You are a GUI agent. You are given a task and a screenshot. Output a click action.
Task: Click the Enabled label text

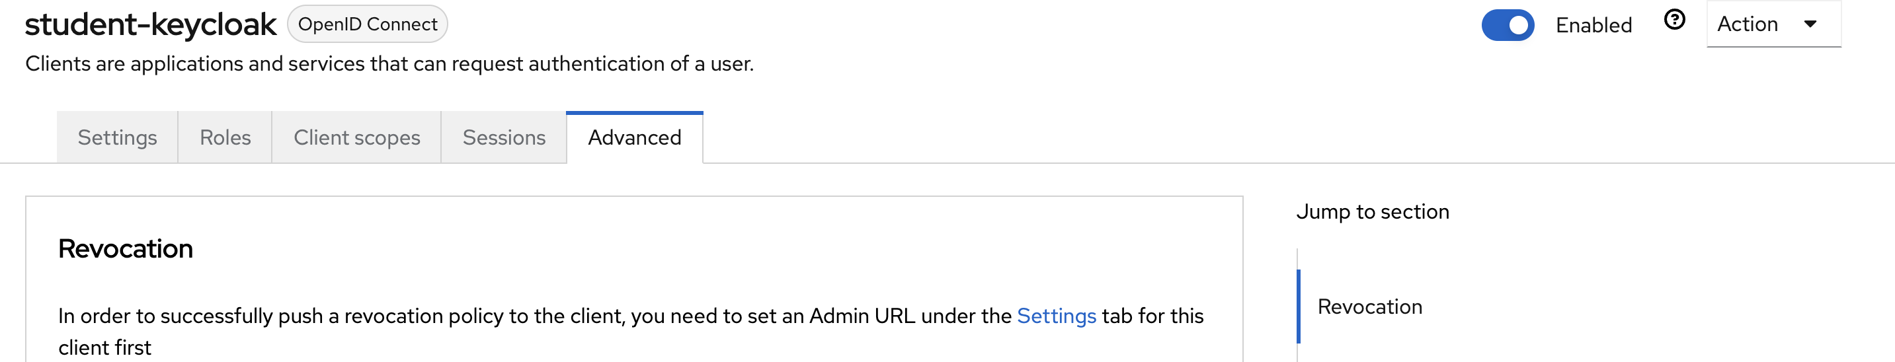click(1593, 25)
